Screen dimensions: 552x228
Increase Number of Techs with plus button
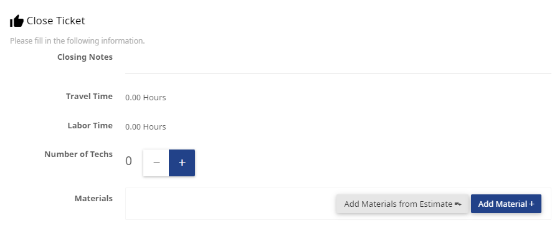tap(182, 163)
